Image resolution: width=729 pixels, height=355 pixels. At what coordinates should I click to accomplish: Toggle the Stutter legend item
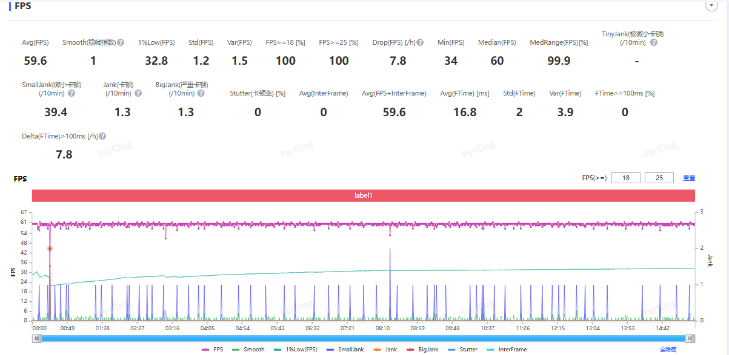(464, 350)
